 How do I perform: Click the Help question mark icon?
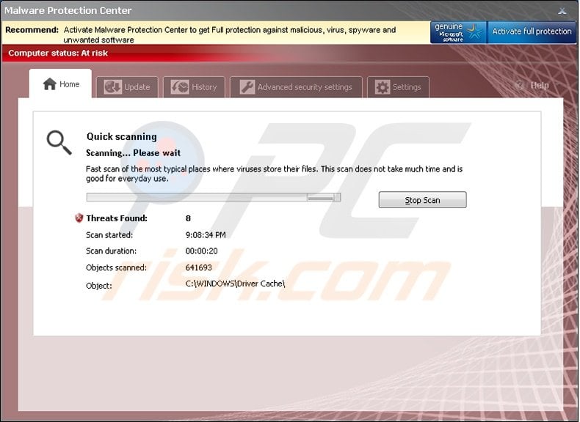tap(519, 85)
